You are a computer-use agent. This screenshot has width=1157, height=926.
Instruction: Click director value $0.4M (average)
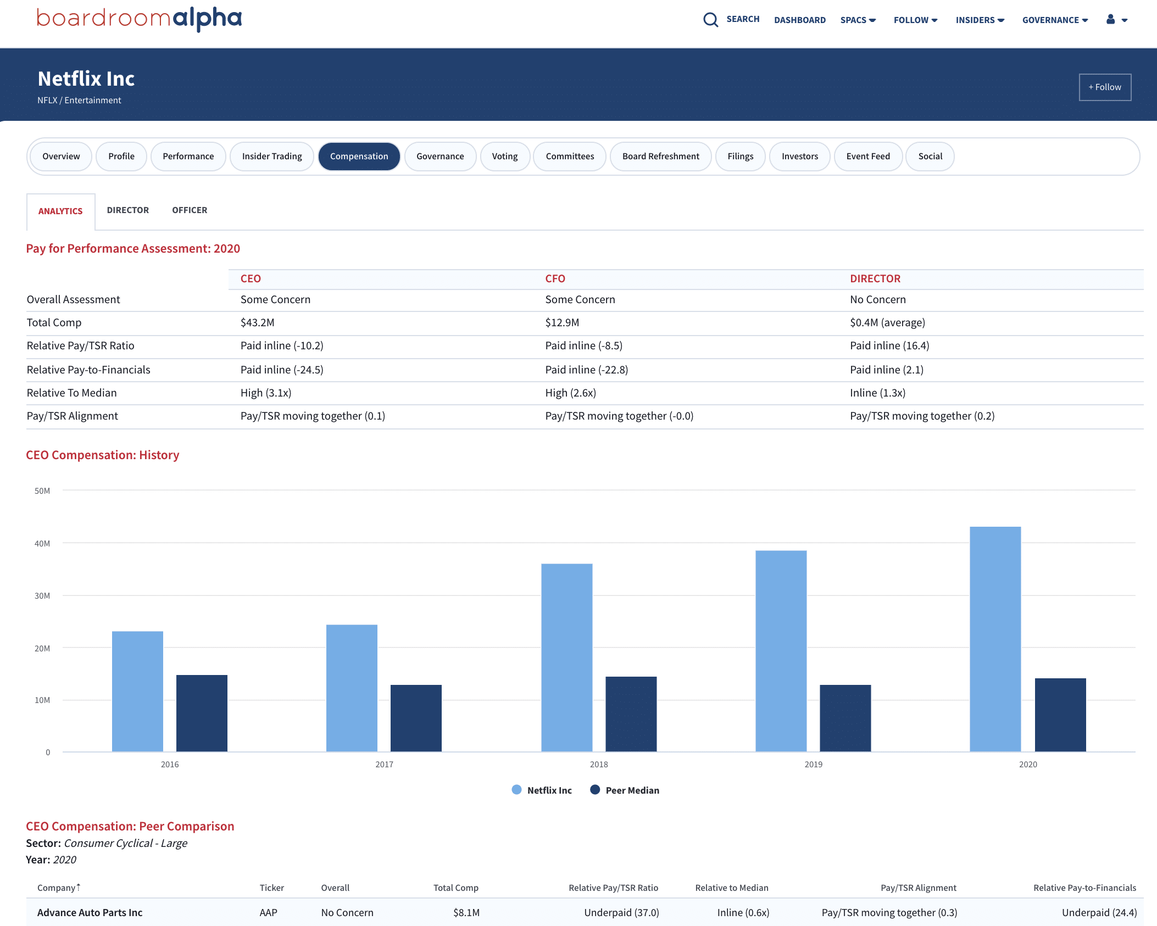(887, 322)
